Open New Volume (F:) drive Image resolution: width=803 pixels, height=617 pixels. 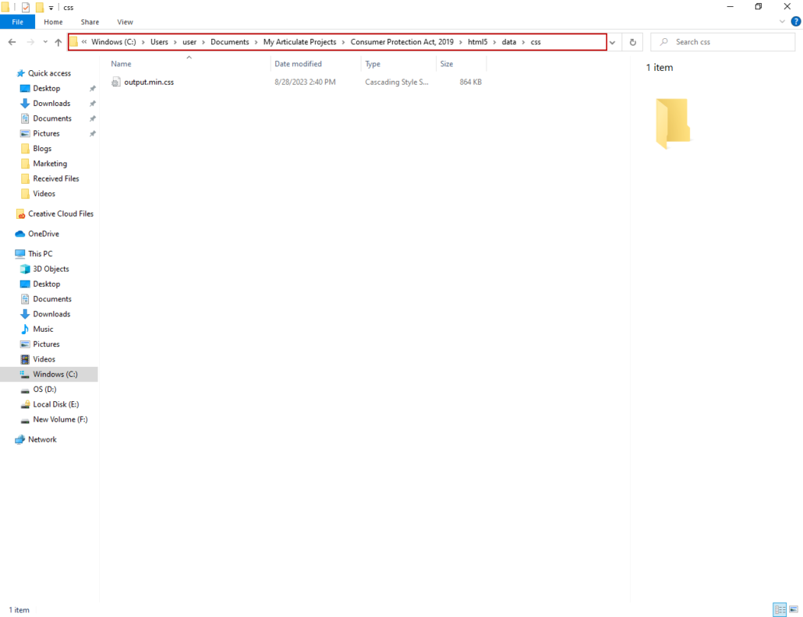pyautogui.click(x=60, y=420)
